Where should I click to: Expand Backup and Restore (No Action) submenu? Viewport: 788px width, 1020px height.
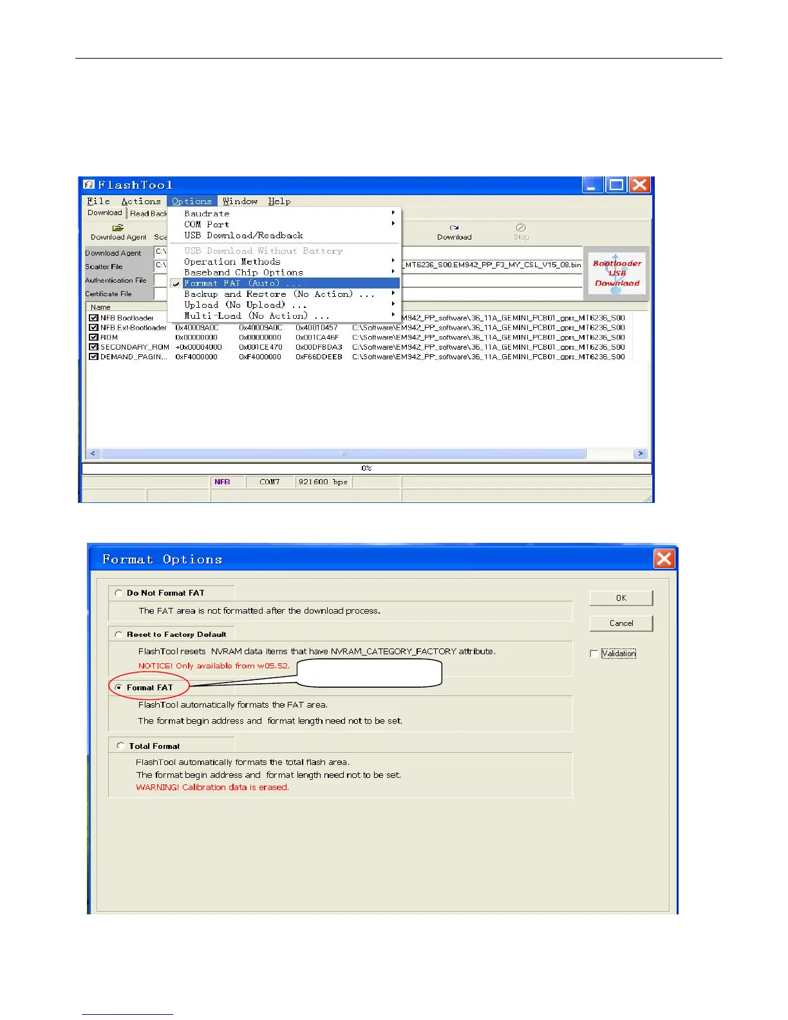(x=284, y=294)
